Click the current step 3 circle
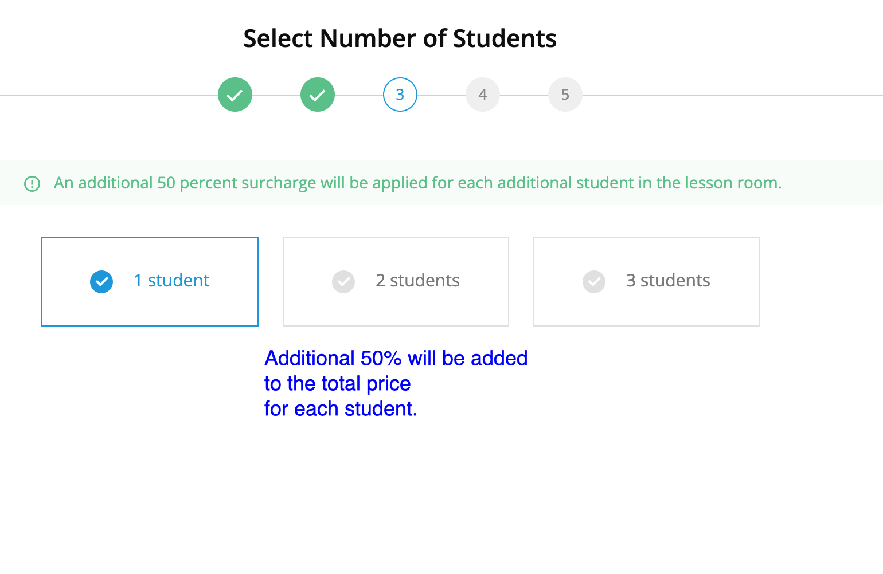This screenshot has width=883, height=574. click(400, 95)
